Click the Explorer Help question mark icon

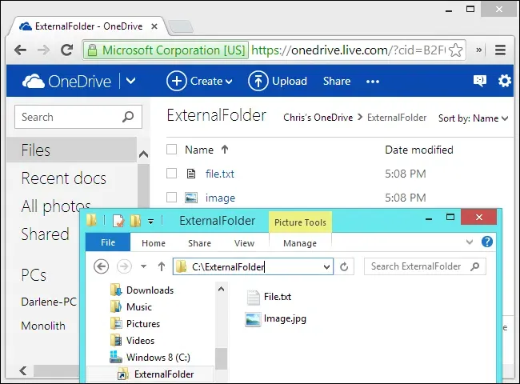[486, 242]
